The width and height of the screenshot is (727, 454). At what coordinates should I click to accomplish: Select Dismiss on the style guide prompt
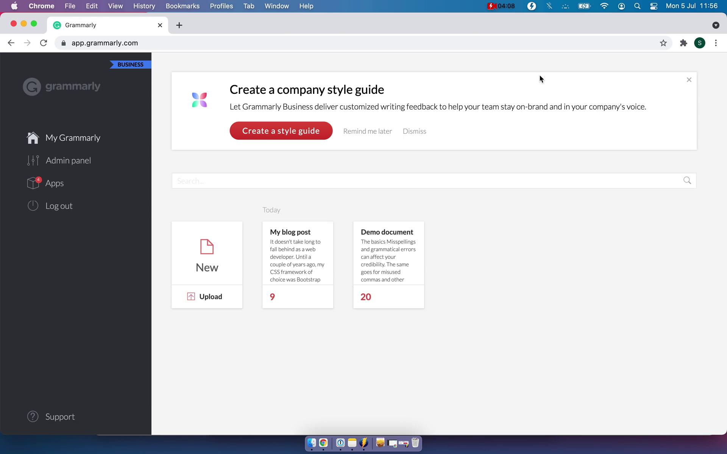(415, 131)
